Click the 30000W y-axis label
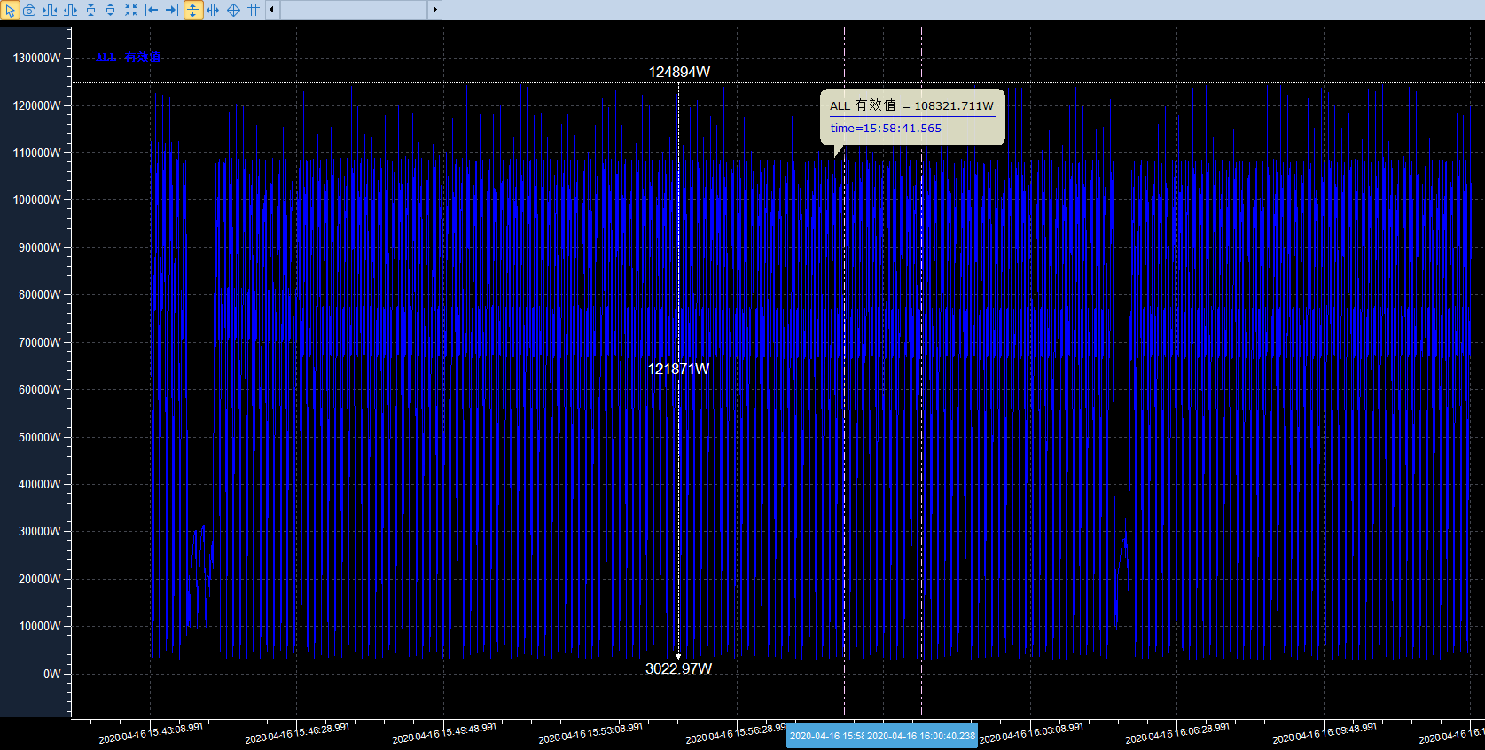Screen dimensions: 1485x750 pyautogui.click(x=40, y=531)
